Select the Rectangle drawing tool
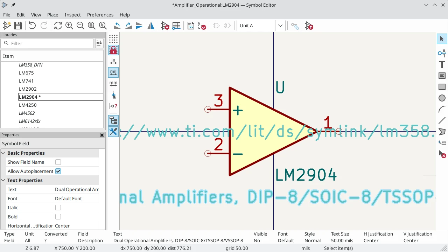 click(442, 86)
